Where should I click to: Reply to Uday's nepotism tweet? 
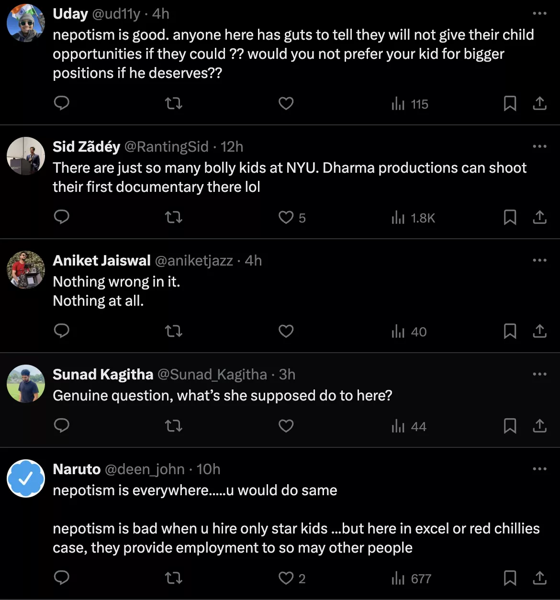point(61,103)
